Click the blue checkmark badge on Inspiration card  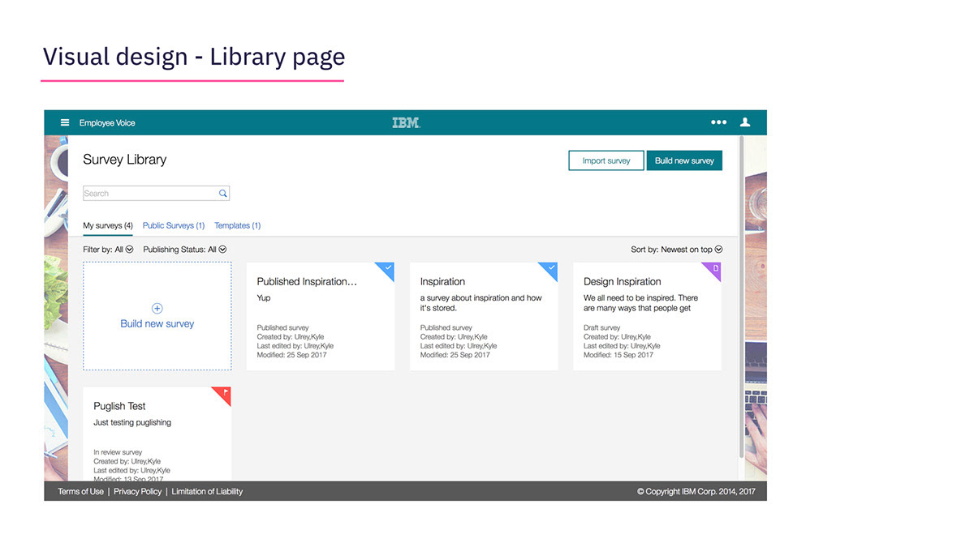click(549, 271)
